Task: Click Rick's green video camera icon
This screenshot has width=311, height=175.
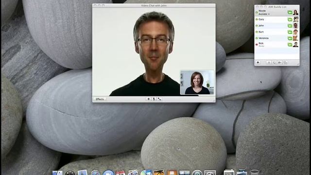Action: click(x=290, y=45)
